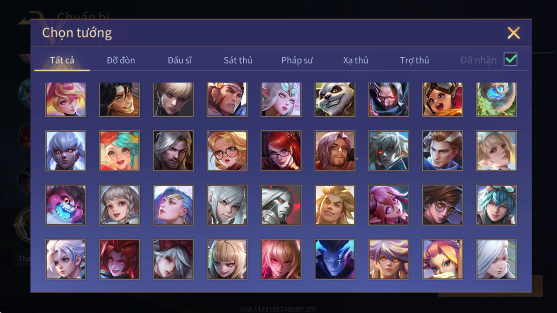Select the white-haired elf with crown
The height and width of the screenshot is (313, 557).
pyautogui.click(x=281, y=99)
